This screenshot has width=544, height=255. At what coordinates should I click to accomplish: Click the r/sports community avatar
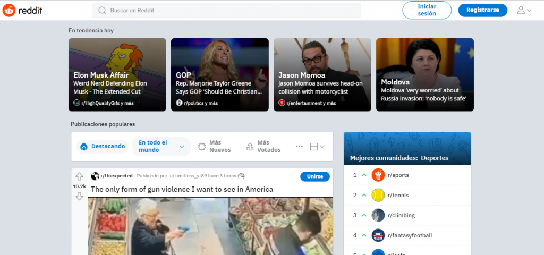[378, 175]
